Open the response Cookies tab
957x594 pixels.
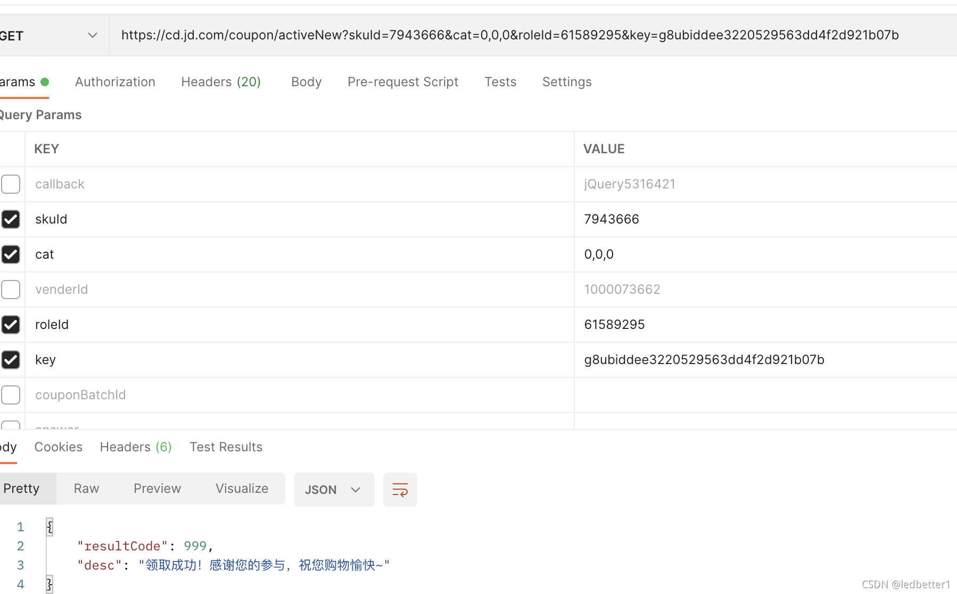pos(59,447)
